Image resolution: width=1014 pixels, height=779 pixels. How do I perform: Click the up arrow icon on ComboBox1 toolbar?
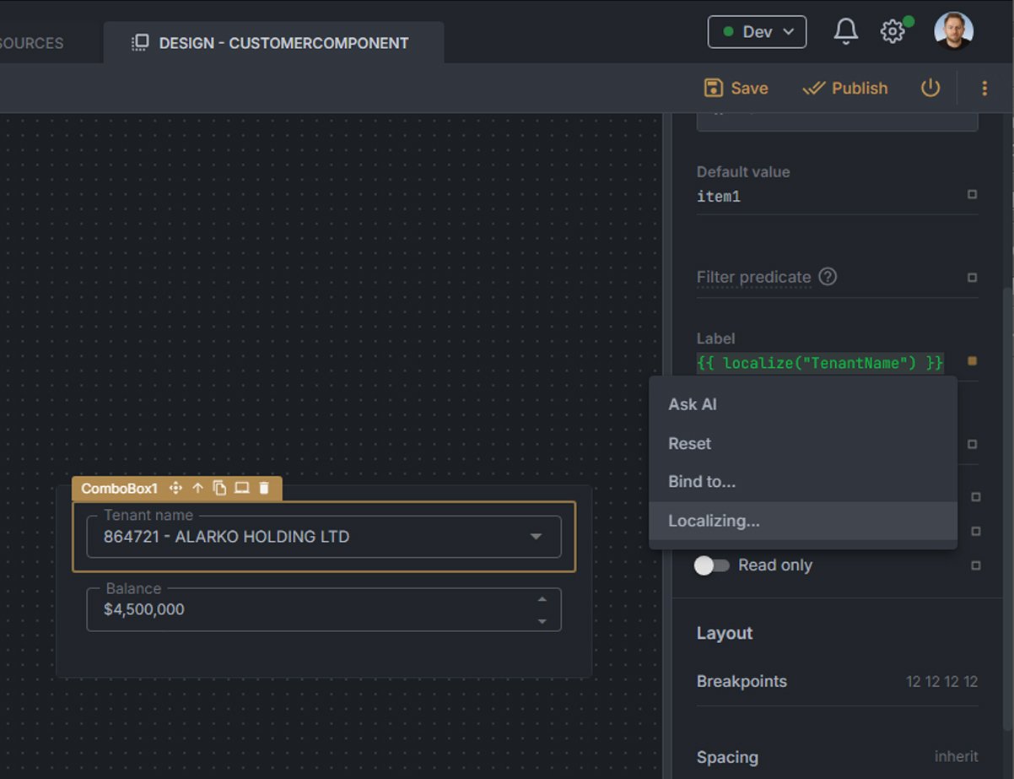tap(198, 488)
